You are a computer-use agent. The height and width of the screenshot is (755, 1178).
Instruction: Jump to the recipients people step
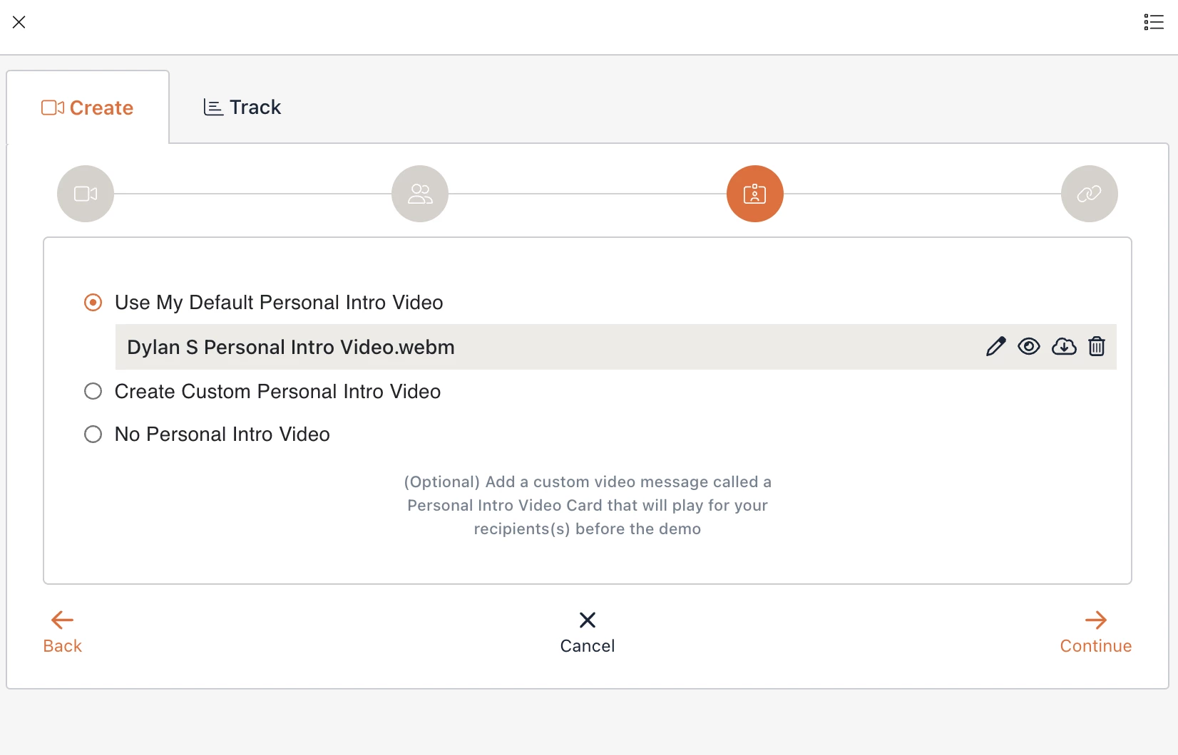[420, 194]
